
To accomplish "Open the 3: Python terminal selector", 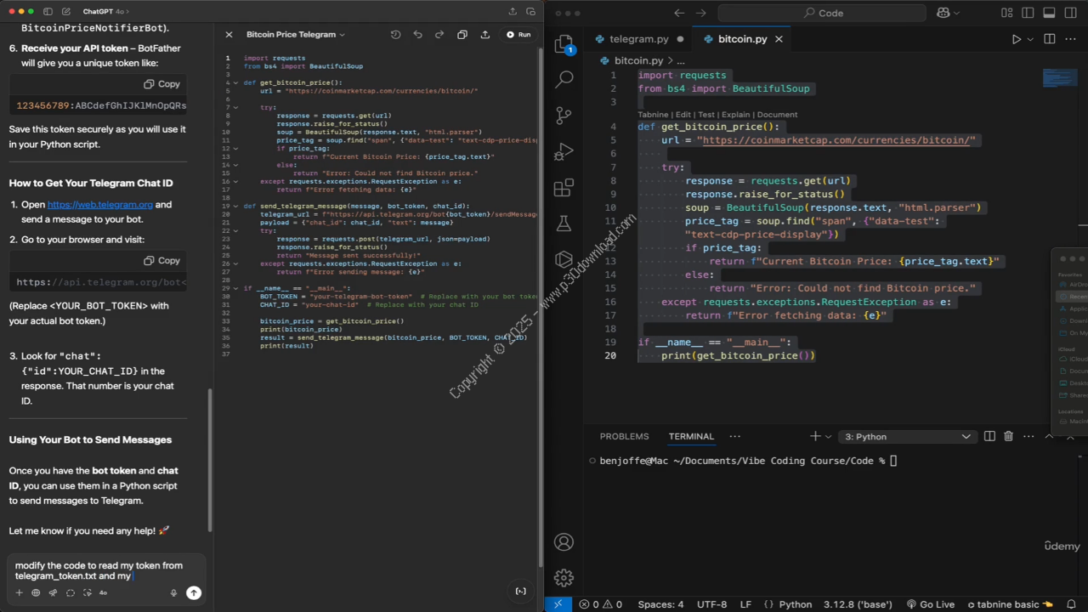I will pos(907,436).
